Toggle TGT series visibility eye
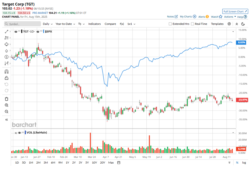The image size is (252, 170). (x=16, y=32)
